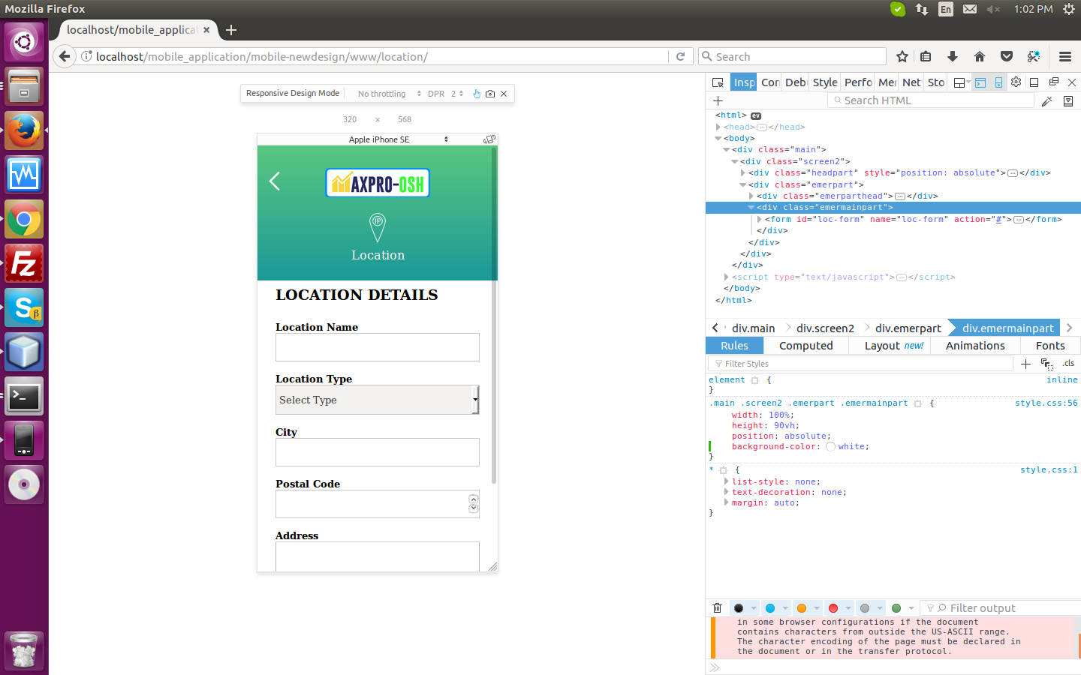Click the create new node plus icon
This screenshot has width=1081, height=675.
[x=718, y=100]
